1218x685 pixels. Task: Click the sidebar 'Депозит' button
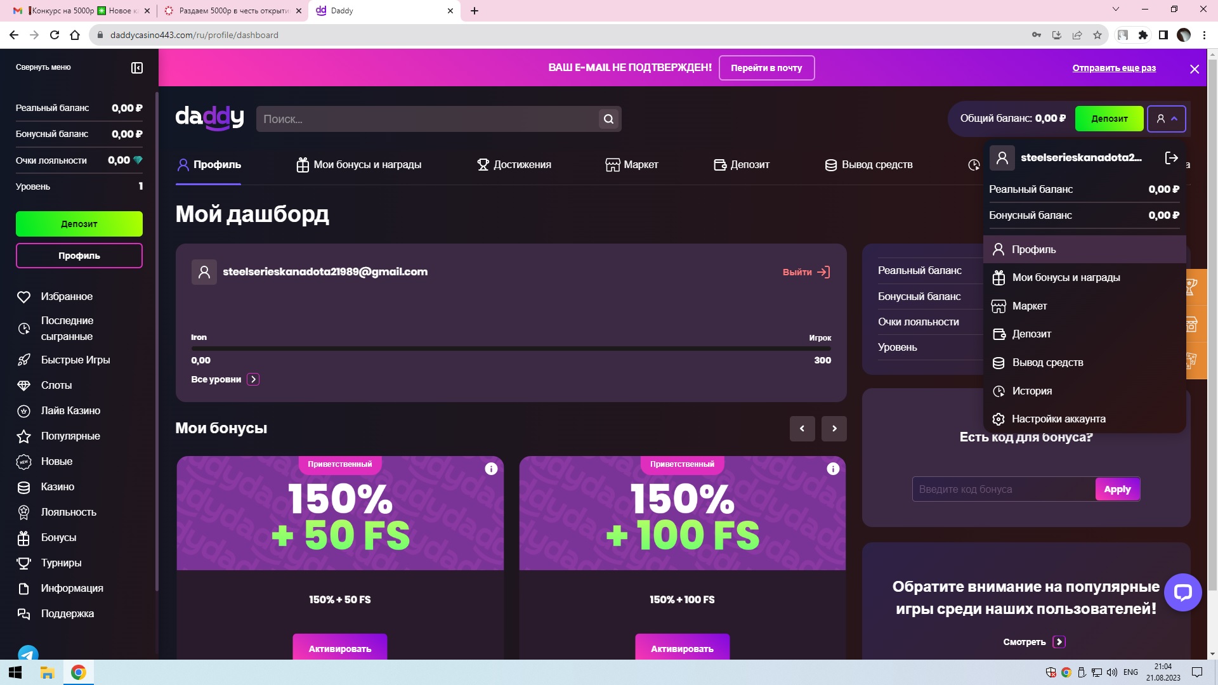(x=79, y=224)
